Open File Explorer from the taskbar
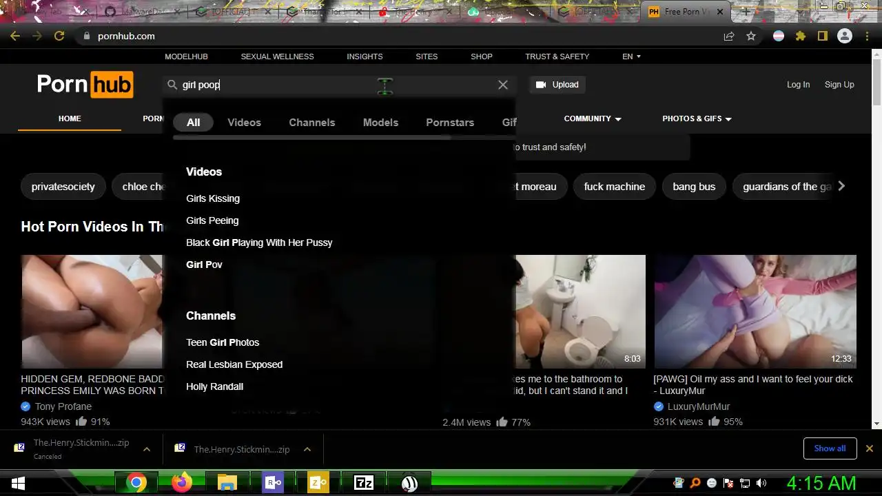882x496 pixels. point(227,483)
